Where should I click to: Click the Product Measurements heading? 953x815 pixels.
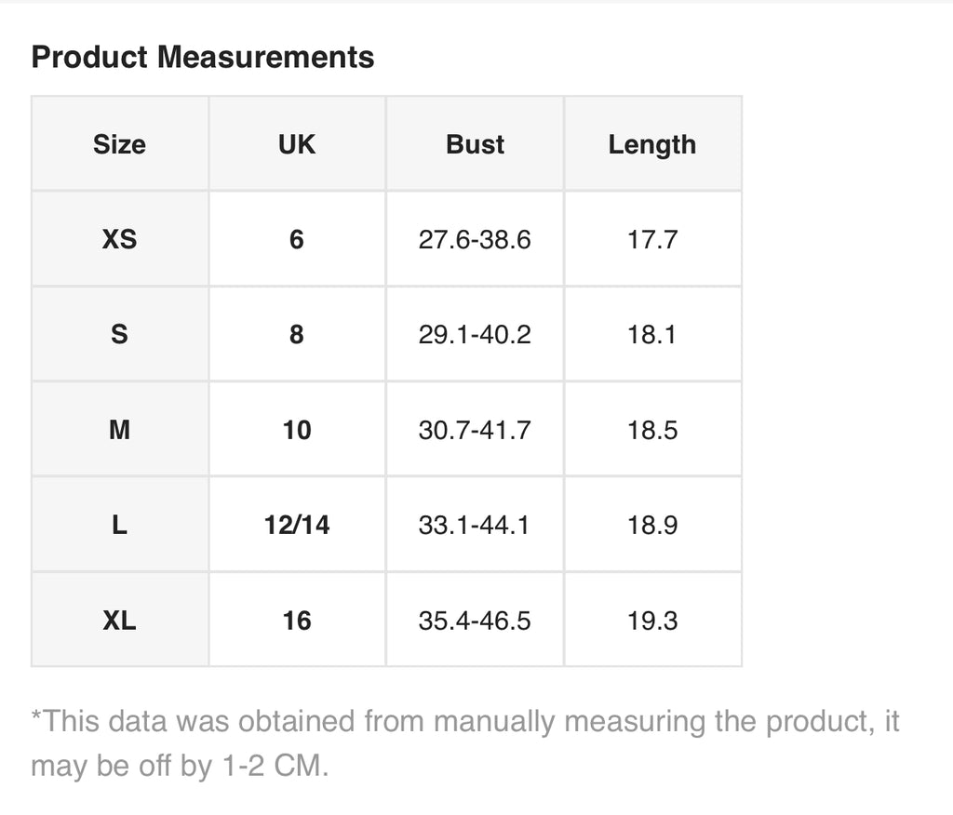click(x=202, y=57)
